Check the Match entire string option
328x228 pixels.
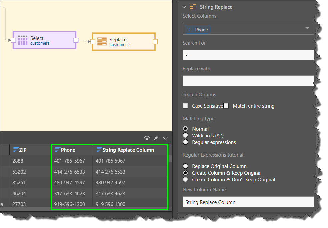pos(226,106)
